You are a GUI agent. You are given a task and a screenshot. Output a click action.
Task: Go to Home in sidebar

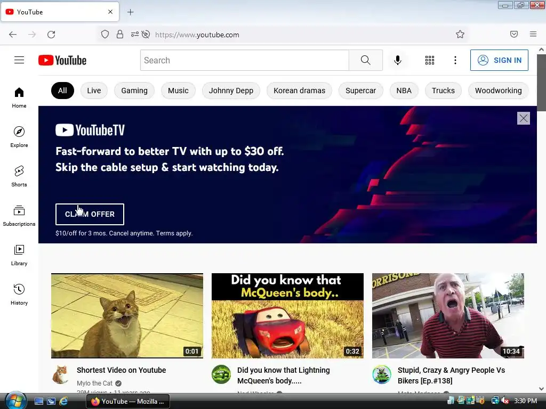click(19, 98)
